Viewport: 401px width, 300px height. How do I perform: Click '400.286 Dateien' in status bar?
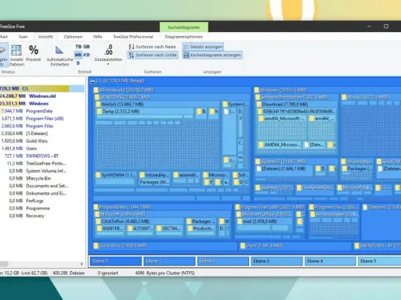(69, 273)
